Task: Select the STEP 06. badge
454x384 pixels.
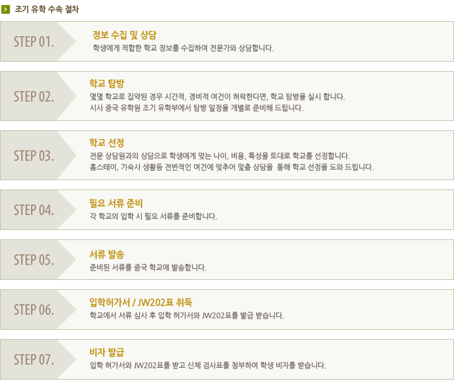Action: pyautogui.click(x=34, y=310)
